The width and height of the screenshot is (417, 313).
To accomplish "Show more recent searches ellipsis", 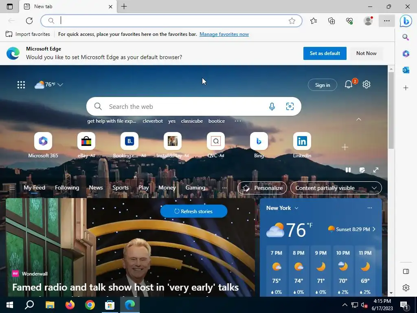I will tap(238, 121).
